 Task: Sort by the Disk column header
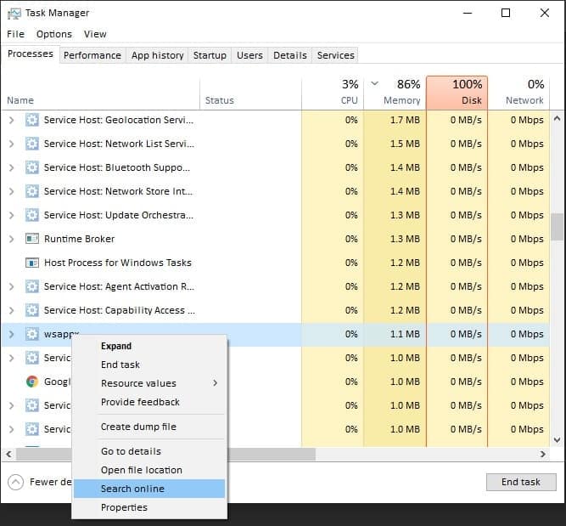pyautogui.click(x=457, y=93)
